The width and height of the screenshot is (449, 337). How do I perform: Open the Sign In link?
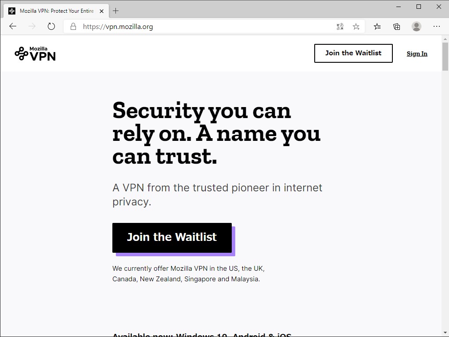(417, 54)
